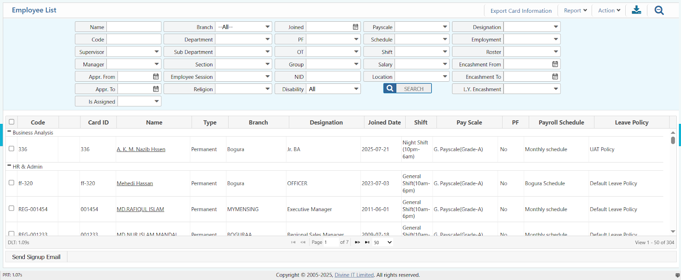
Task: Open the Report menu
Action: pyautogui.click(x=575, y=11)
